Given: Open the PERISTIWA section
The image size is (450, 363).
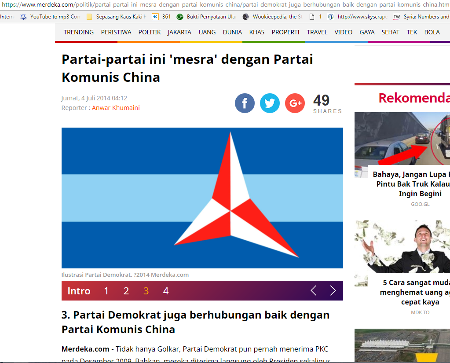Looking at the screenshot, I should 116,32.
